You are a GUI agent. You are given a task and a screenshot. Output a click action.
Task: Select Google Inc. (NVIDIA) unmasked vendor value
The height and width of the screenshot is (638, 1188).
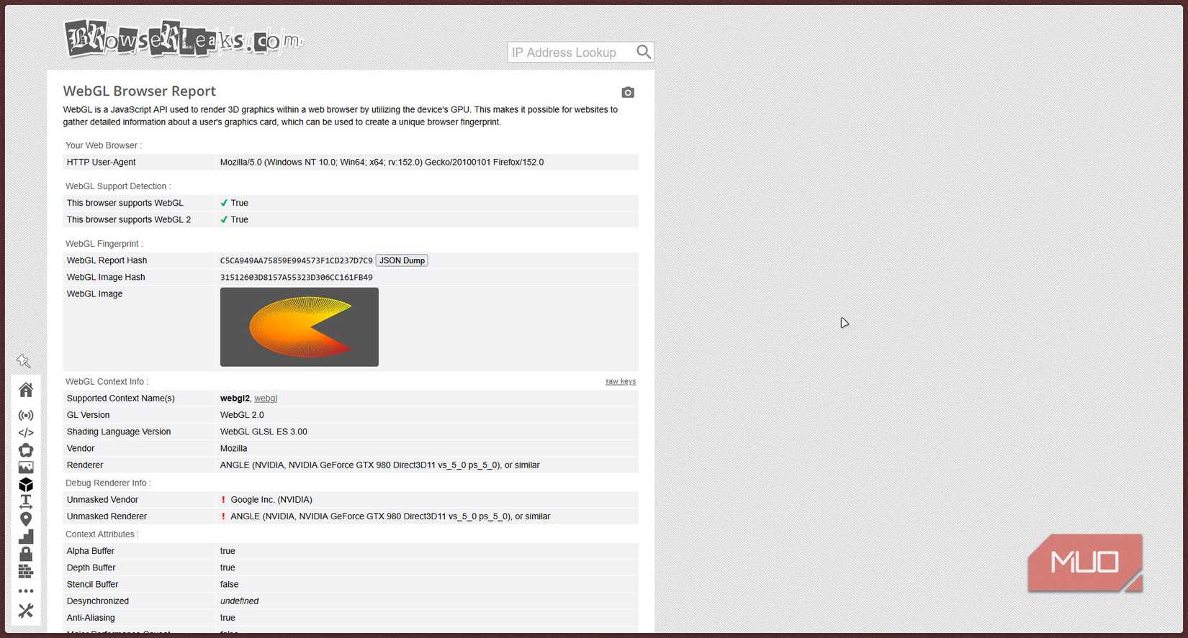click(271, 500)
